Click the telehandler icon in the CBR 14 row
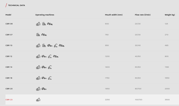 click(x=50, y=67)
